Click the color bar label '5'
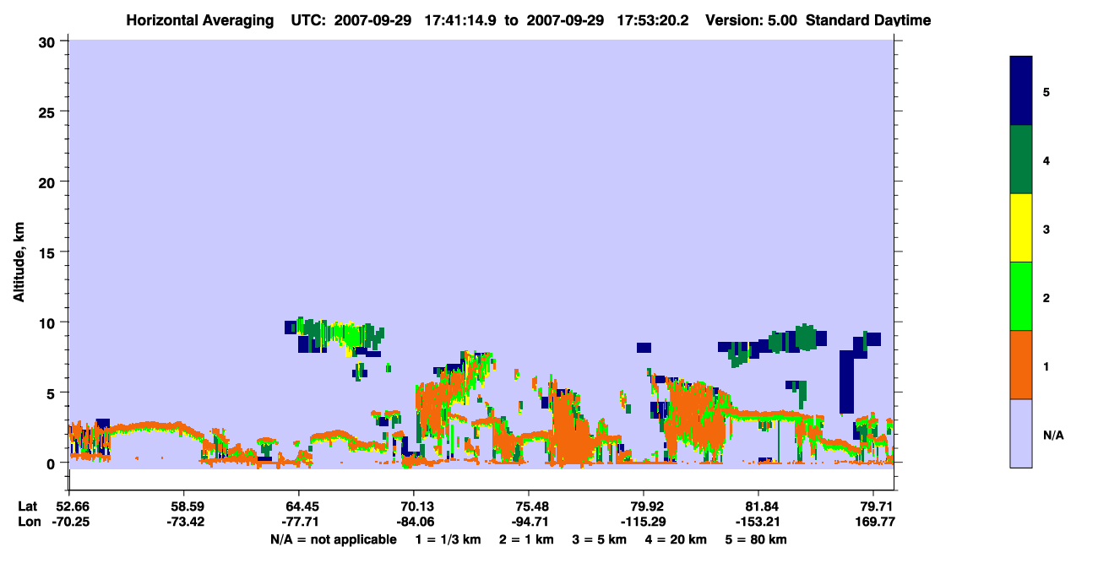The image size is (1098, 563). click(1046, 91)
